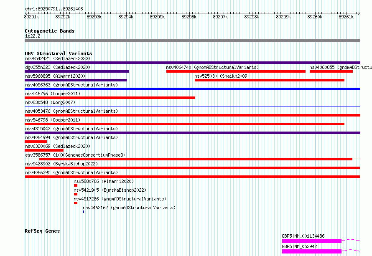This screenshot has width=372, height=256.
Task: Click the 1p22.2 cytogenetic band bar
Action: point(192,41)
